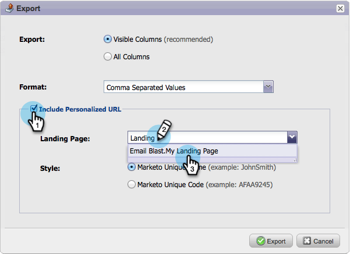
Task: Select the Visible Columns radio button
Action: 107,40
